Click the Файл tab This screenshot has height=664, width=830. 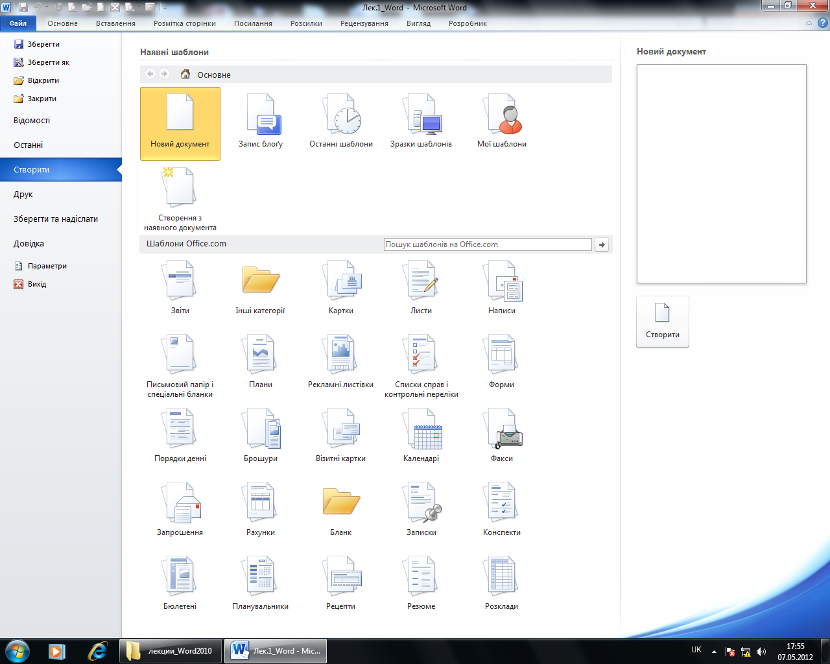(18, 23)
